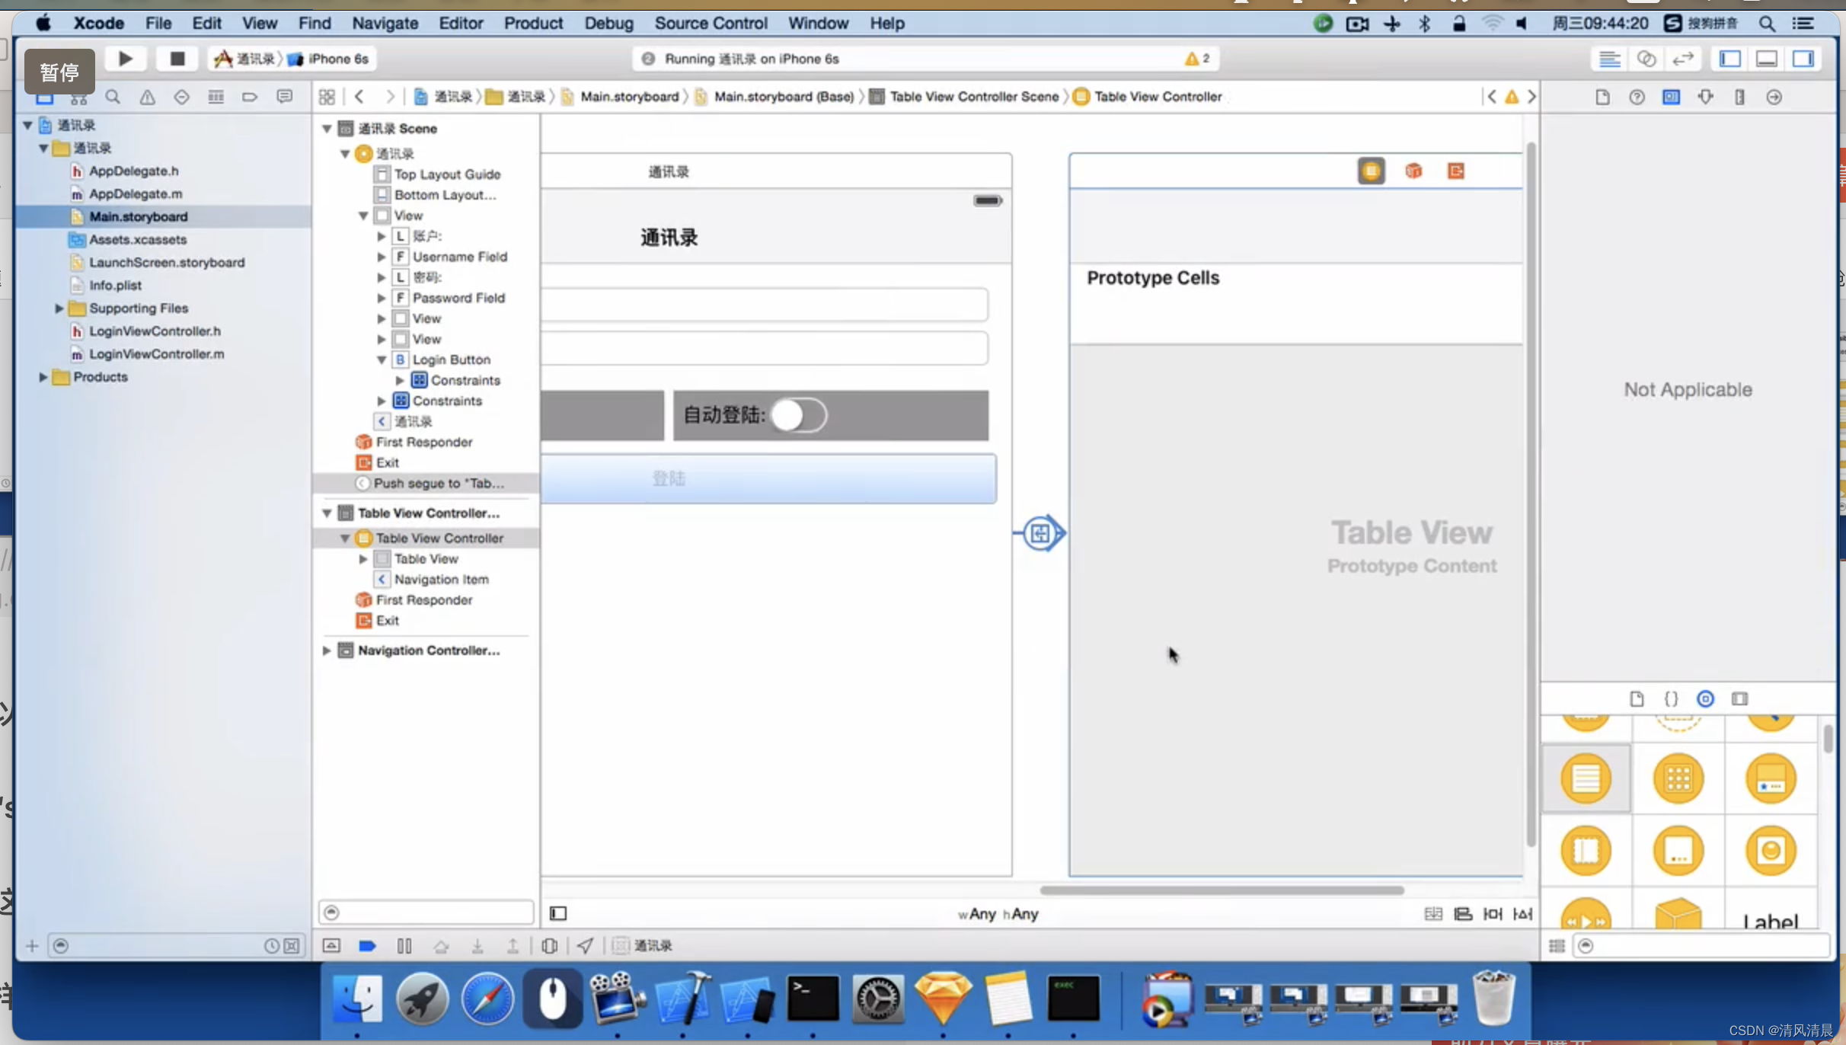
Task: Show the Standard editor
Action: (x=1609, y=59)
